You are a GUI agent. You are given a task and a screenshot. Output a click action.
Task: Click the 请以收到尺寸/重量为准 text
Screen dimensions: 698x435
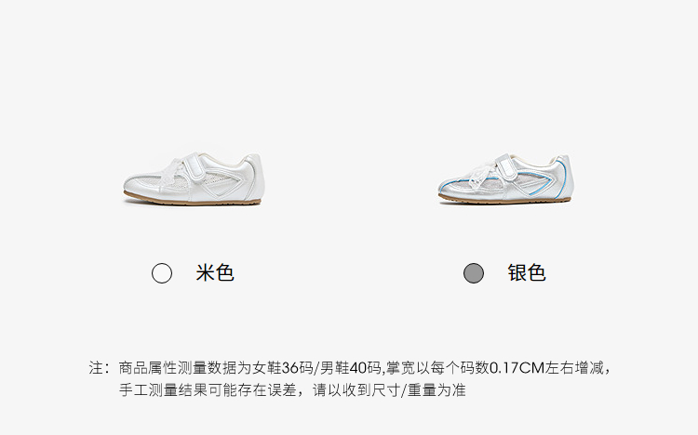(390, 390)
